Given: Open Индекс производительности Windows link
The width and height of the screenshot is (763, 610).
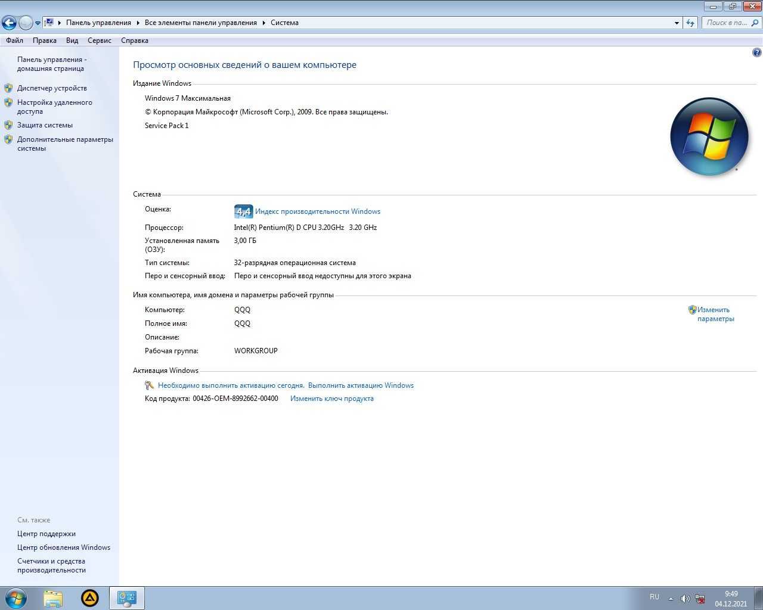Looking at the screenshot, I should point(318,211).
